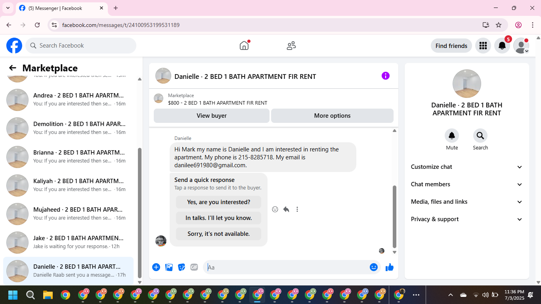Click Find friends button
Image resolution: width=541 pixels, height=304 pixels.
(451, 46)
